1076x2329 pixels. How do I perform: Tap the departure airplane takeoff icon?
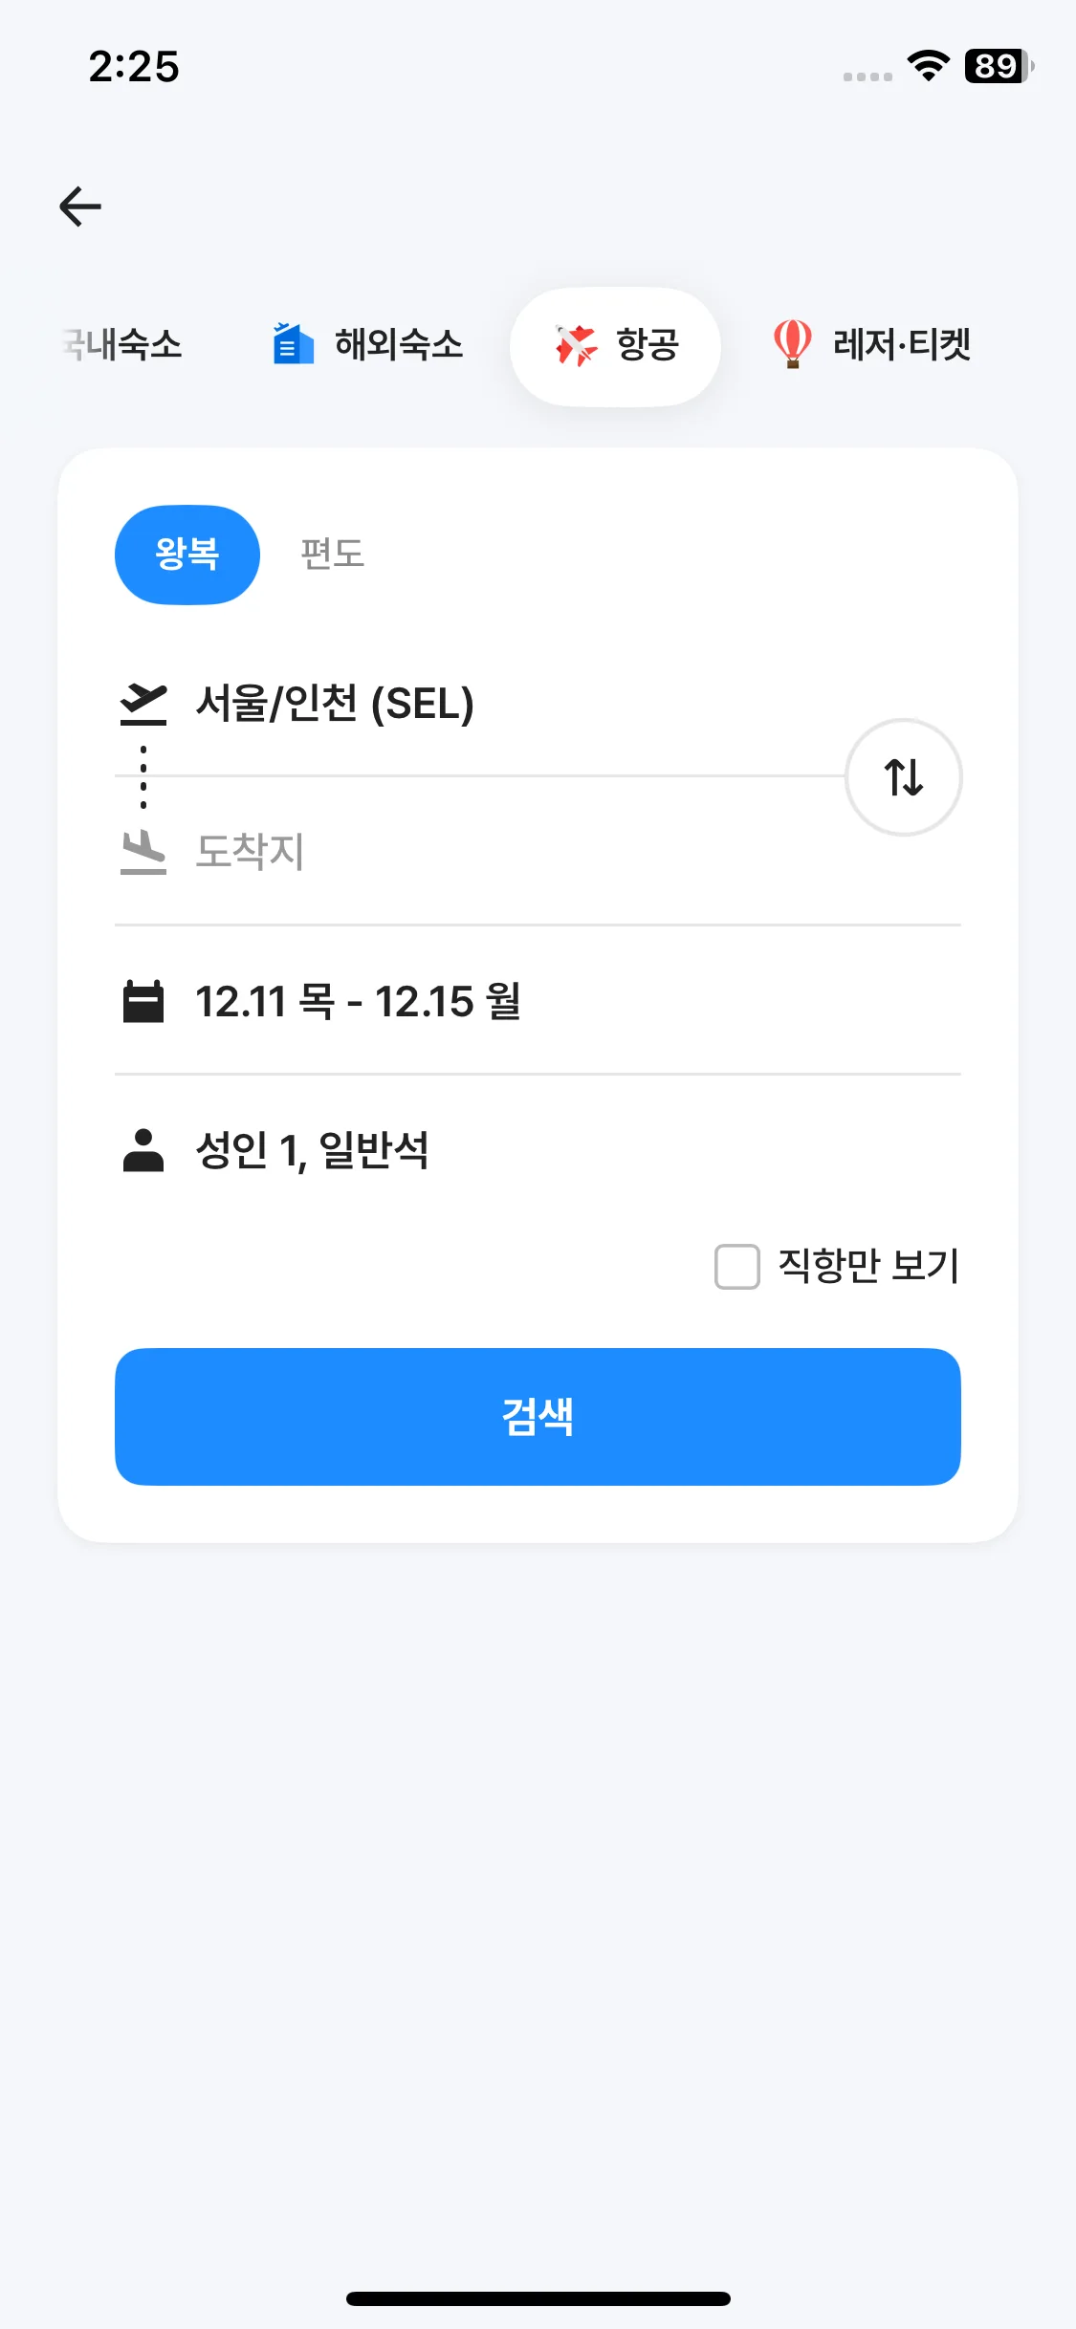click(143, 705)
